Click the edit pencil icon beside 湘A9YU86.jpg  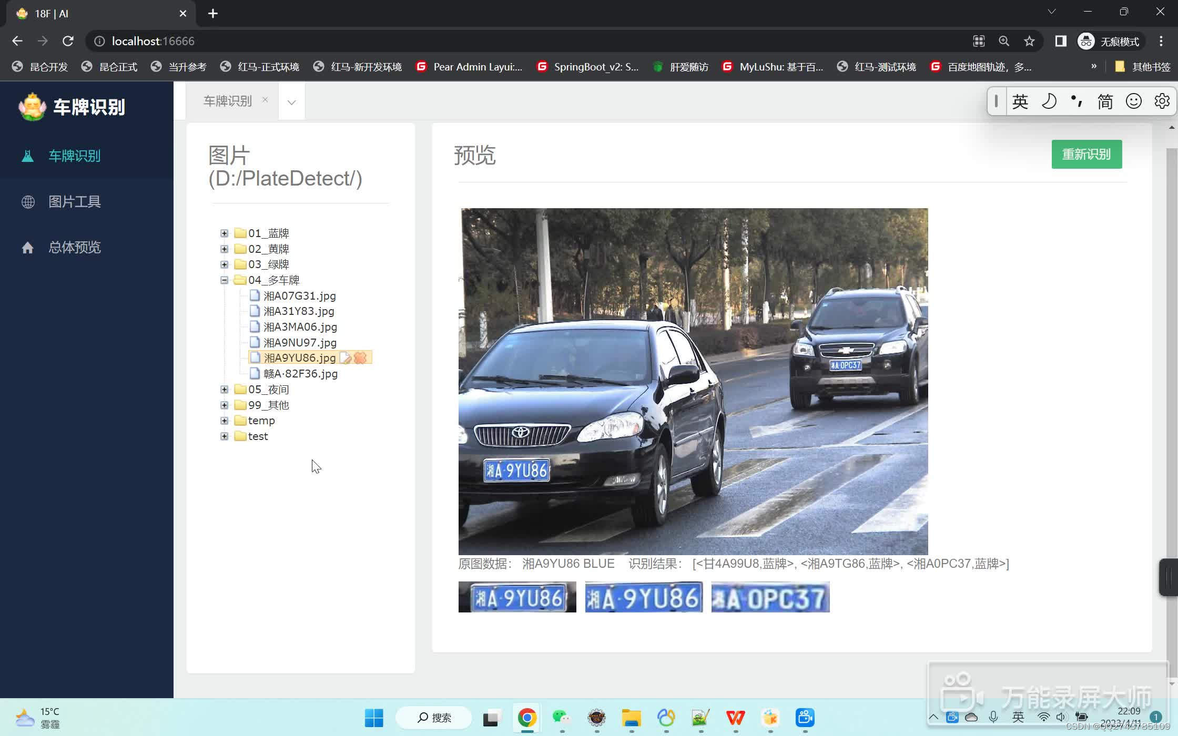coord(346,358)
